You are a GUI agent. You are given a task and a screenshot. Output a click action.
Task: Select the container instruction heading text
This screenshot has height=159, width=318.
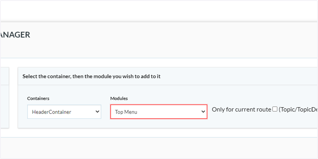pos(91,76)
